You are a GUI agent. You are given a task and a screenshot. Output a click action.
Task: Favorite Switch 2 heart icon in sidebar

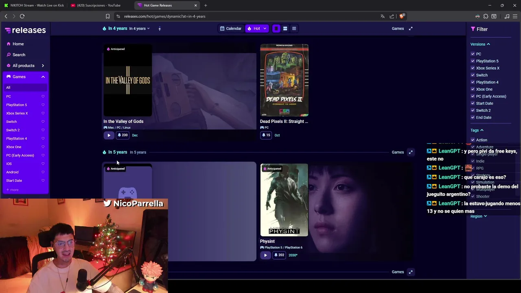43,130
